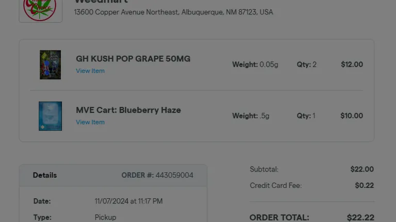Click the ORDER TOTAL amount $22.22
This screenshot has width=396, height=222.
(x=360, y=217)
